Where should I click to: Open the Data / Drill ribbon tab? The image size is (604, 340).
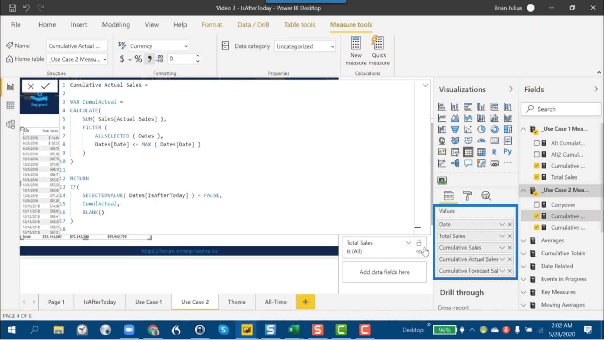click(x=253, y=25)
